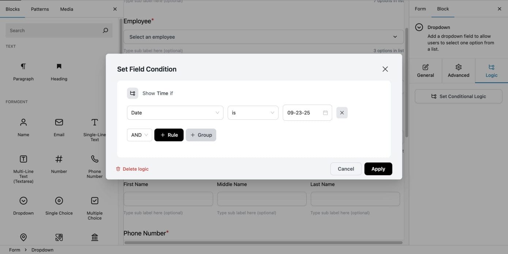Close the Set Field Condition dialog
The width and height of the screenshot is (508, 254).
click(x=385, y=69)
